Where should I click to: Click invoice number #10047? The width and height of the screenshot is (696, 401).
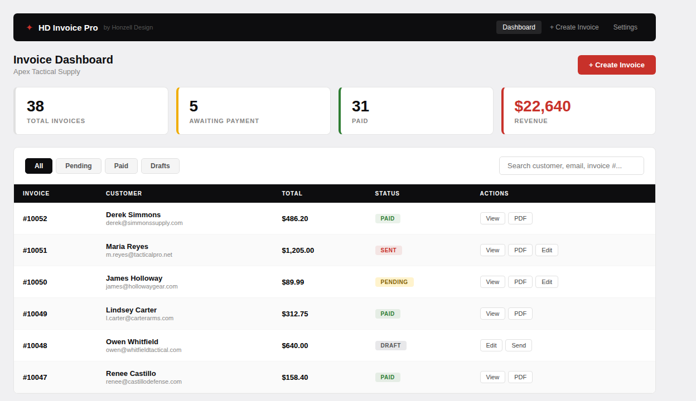(x=35, y=377)
